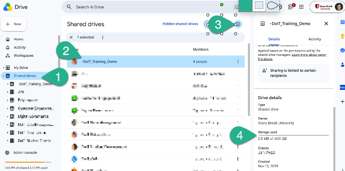Image resolution: width=345 pixels, height=171 pixels.
Task: Open Contacts in the side panel
Action: click(x=342, y=65)
